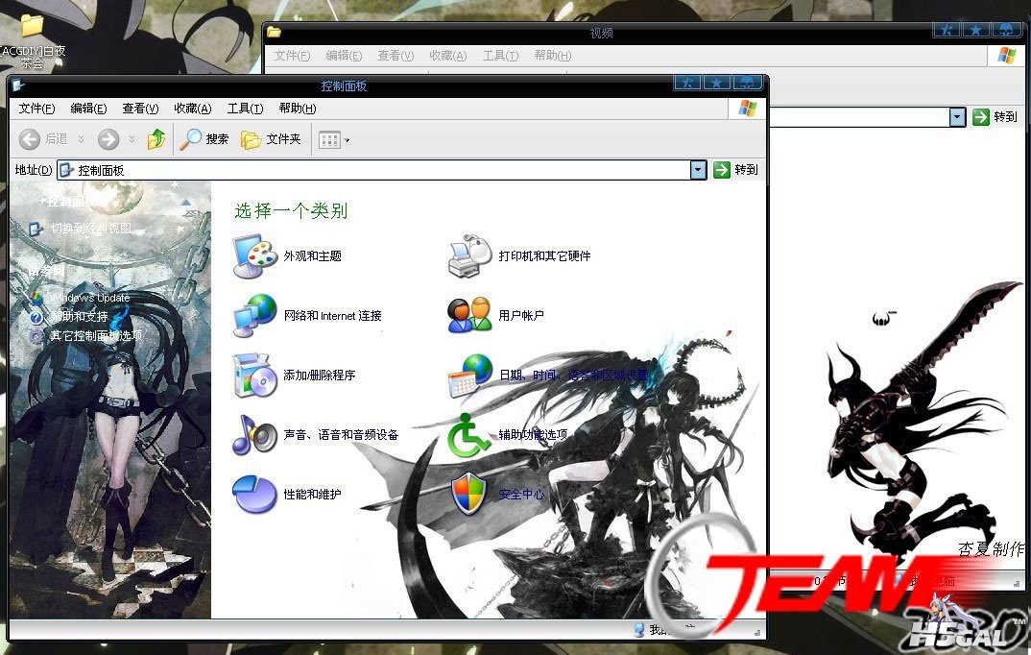Open 编辑(E) menu in 控制面板 window

point(88,109)
